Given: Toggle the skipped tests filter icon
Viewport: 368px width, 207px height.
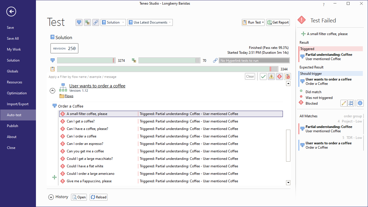Looking at the screenshot, I should tap(287, 76).
